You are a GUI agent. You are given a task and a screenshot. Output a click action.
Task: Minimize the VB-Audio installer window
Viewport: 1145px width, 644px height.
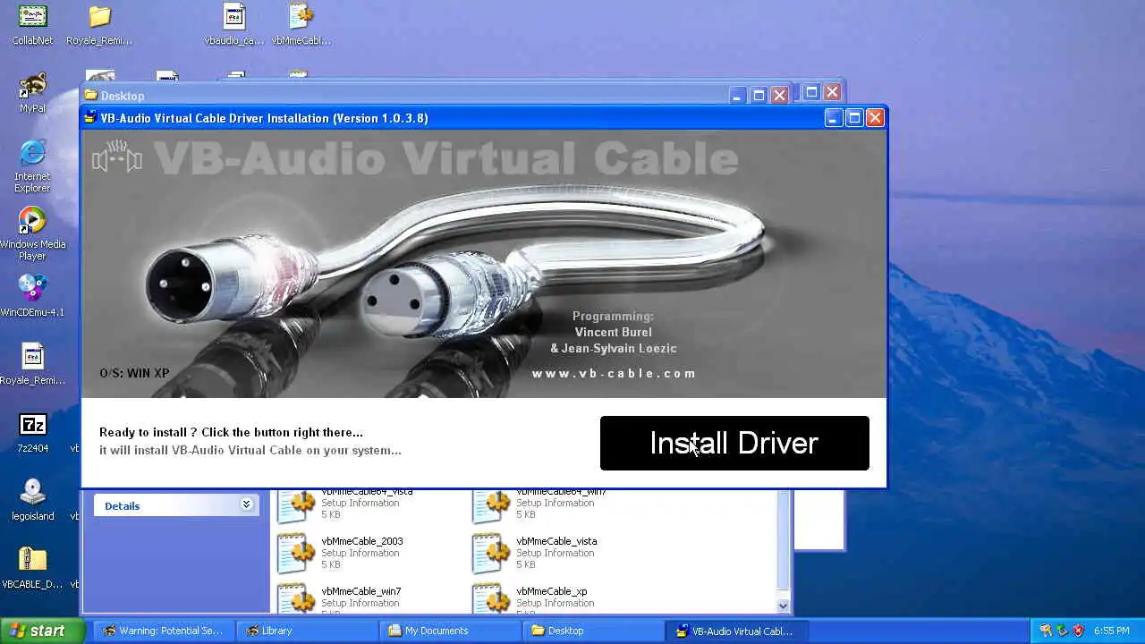[x=834, y=117]
